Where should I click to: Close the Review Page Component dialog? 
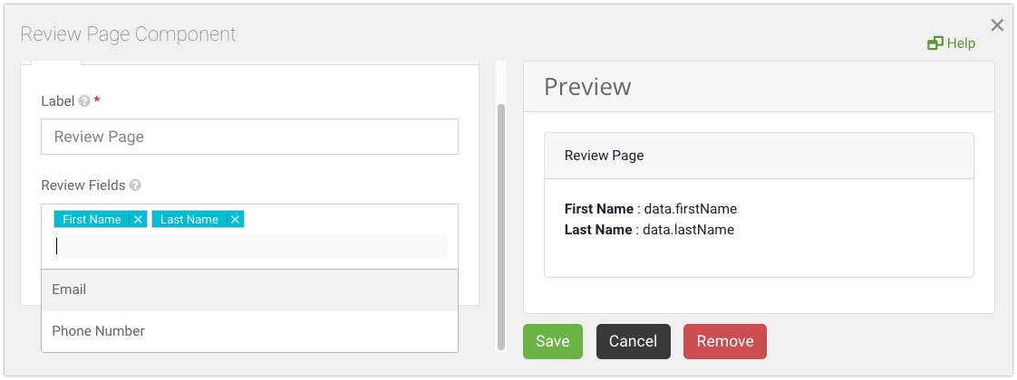[x=997, y=25]
